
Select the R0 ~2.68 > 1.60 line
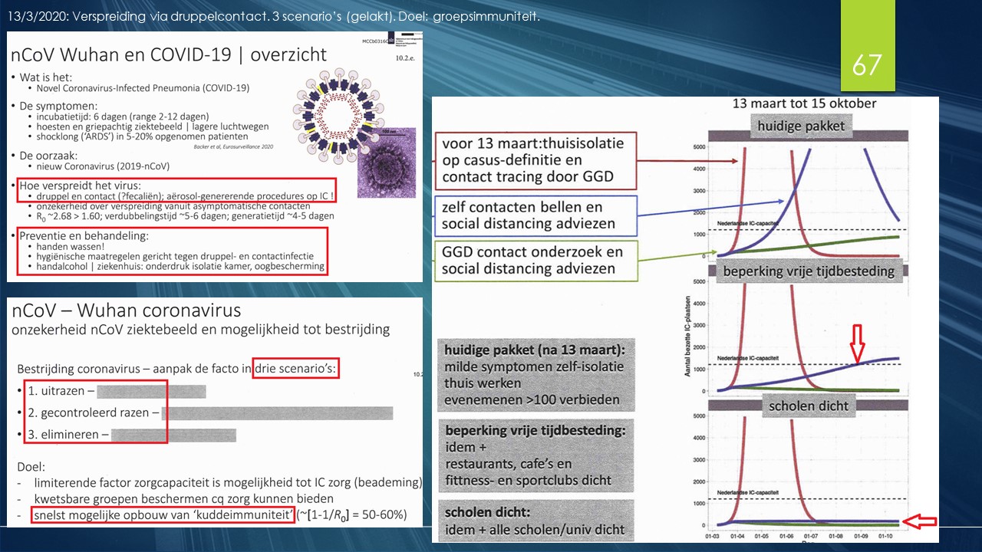(186, 218)
